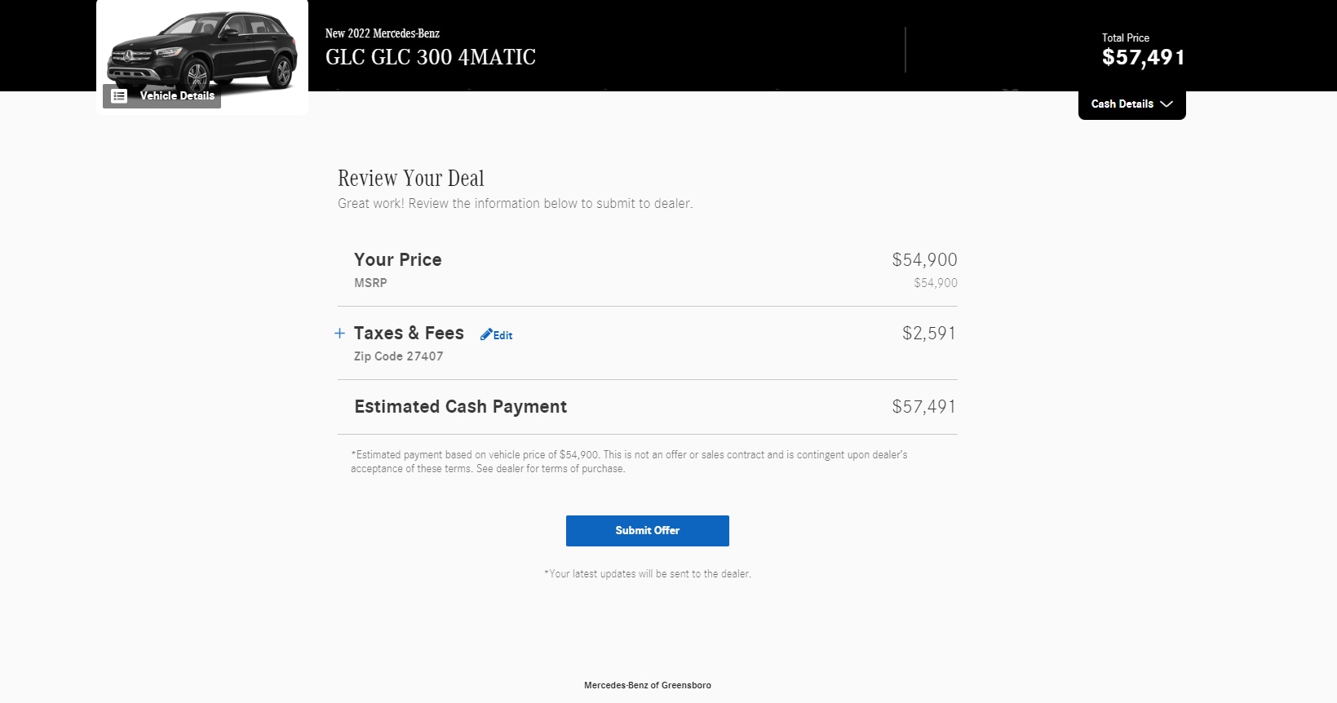This screenshot has height=703, width=1337.
Task: Click the $2,591 taxes amount
Action: 929,333
